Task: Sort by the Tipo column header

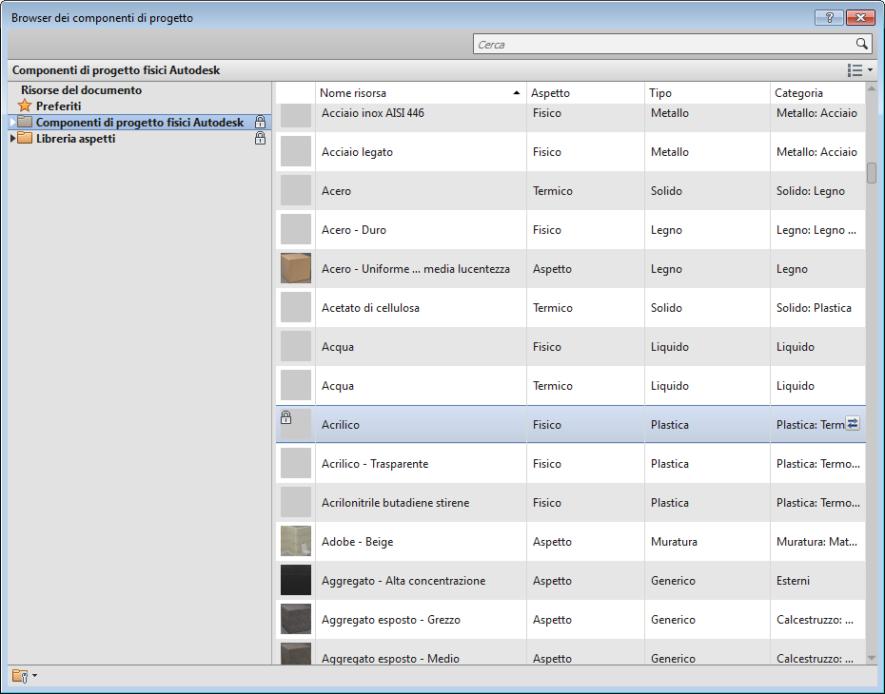Action: click(x=707, y=92)
